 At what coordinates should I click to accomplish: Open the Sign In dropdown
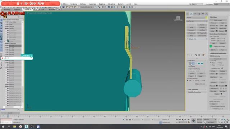(197, 4)
